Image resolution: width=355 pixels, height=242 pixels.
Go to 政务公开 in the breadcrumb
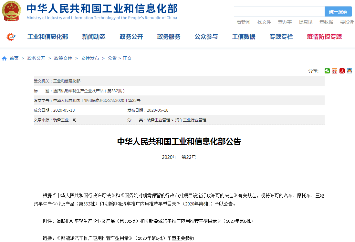pos(36,58)
